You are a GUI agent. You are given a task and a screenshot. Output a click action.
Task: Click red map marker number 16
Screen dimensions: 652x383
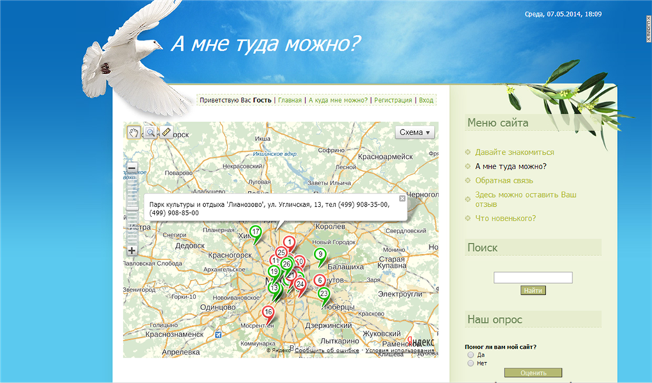[x=268, y=313]
